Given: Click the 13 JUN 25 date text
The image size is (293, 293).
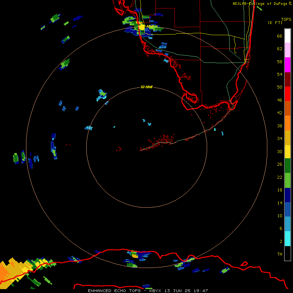Looking at the screenshot, I should coord(177,291).
